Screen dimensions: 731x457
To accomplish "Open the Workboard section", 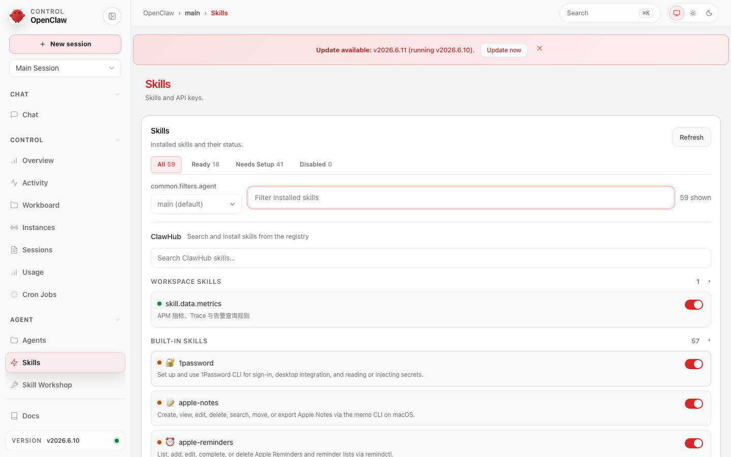I will [65, 205].
